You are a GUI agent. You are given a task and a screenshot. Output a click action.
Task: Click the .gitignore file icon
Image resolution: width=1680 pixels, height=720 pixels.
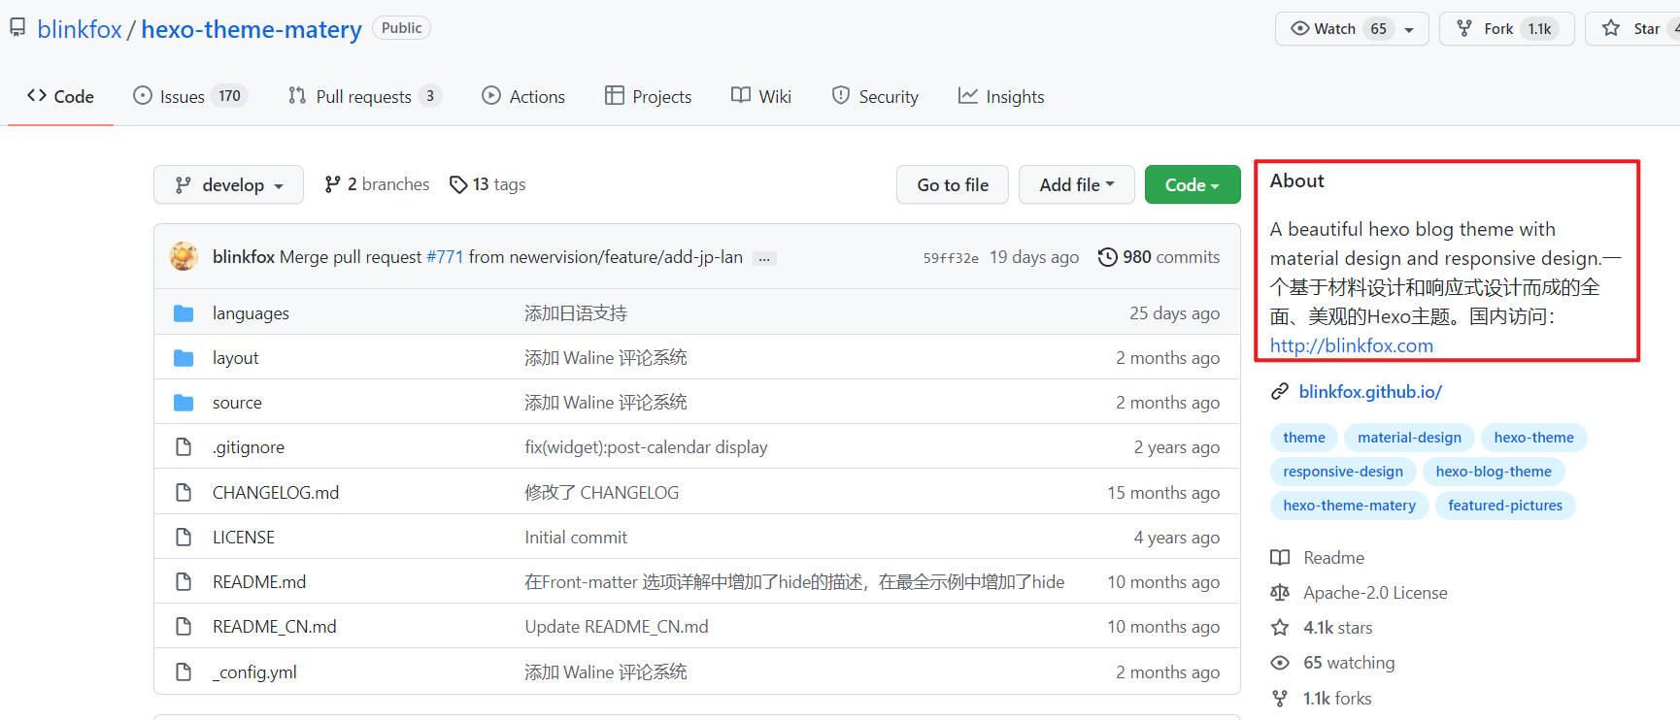(184, 447)
